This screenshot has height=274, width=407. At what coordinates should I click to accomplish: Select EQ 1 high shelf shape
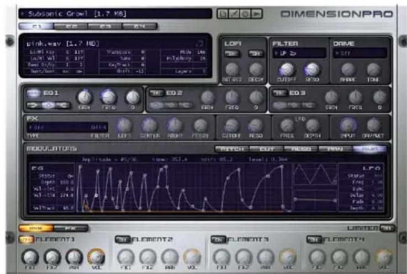pyautogui.click(x=63, y=105)
